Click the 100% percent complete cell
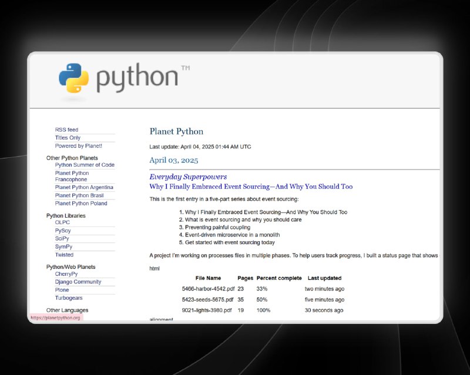The width and height of the screenshot is (470, 375). pos(263,310)
